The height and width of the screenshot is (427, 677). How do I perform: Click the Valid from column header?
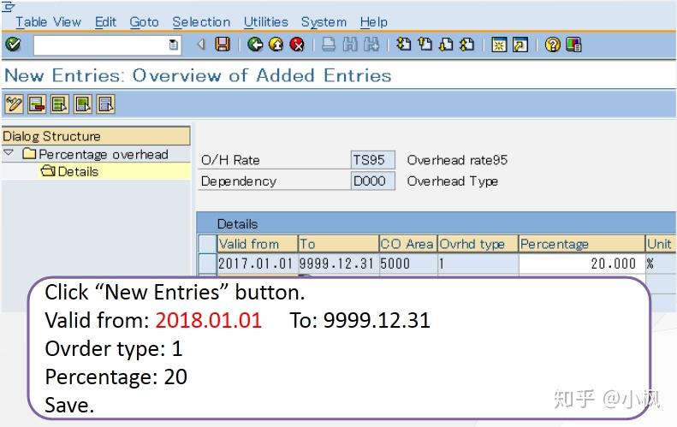pyautogui.click(x=258, y=244)
